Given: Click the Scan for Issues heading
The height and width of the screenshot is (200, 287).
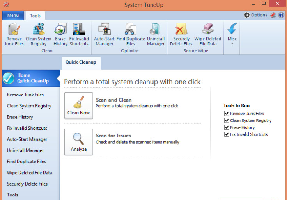Looking at the screenshot, I should tap(113, 136).
